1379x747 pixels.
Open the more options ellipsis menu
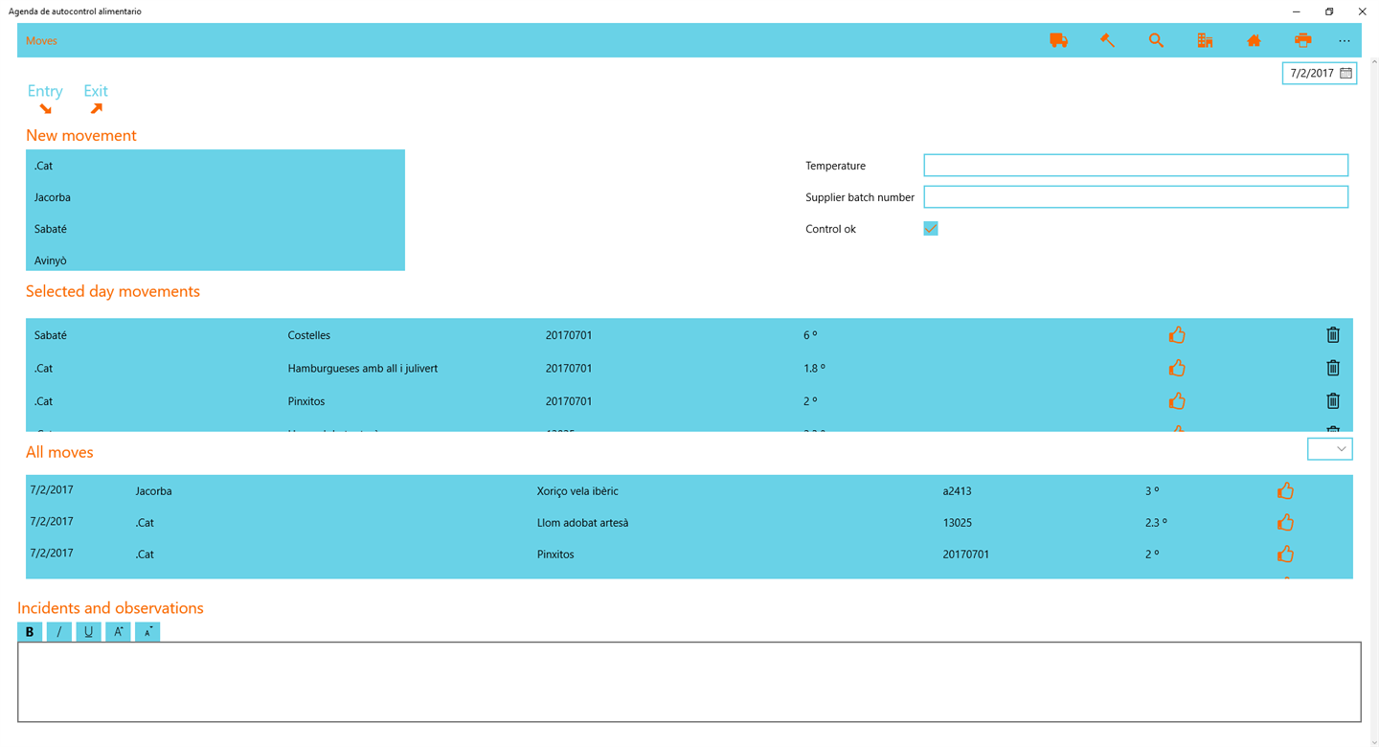[x=1345, y=41]
